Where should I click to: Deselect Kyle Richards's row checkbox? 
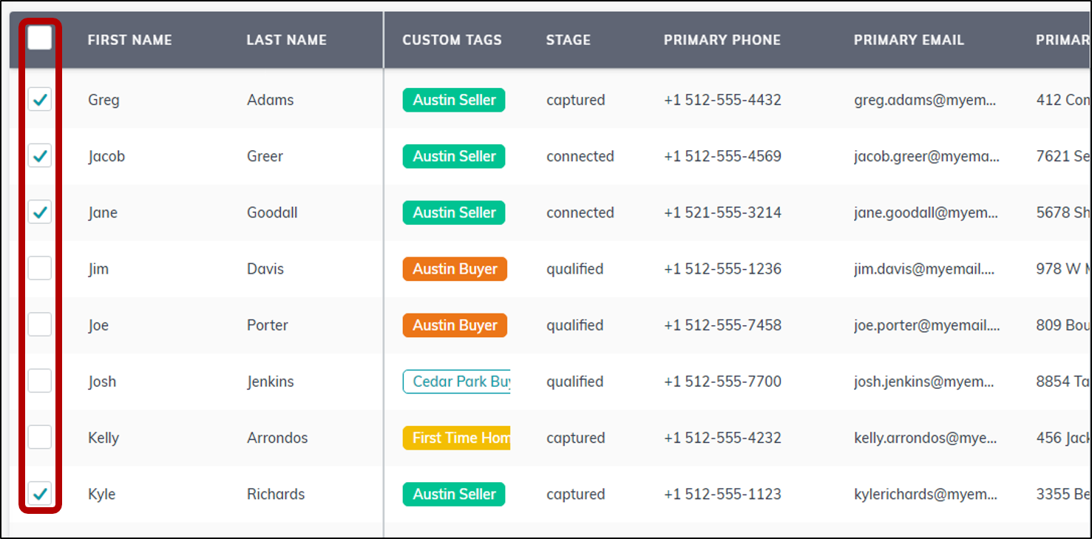[x=39, y=493]
